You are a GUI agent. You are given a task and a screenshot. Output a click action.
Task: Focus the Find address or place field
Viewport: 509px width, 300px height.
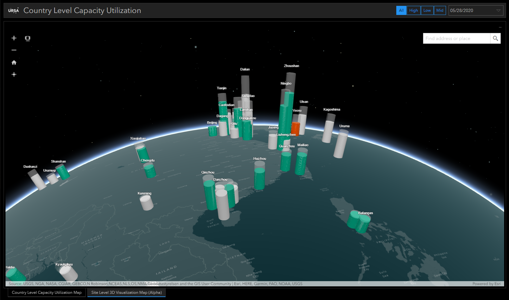click(457, 38)
